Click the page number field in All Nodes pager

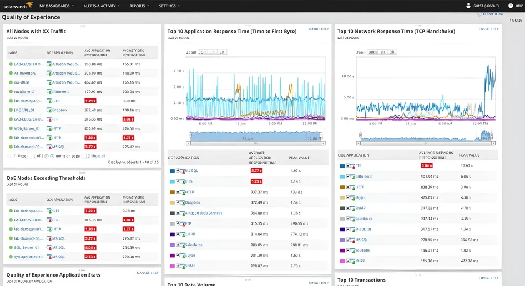[x=32, y=156]
